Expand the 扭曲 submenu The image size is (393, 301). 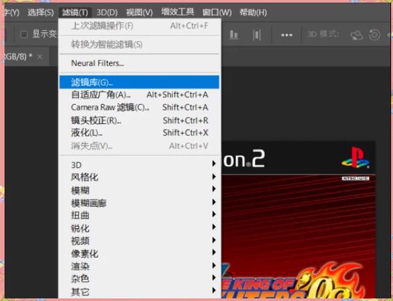tap(139, 215)
